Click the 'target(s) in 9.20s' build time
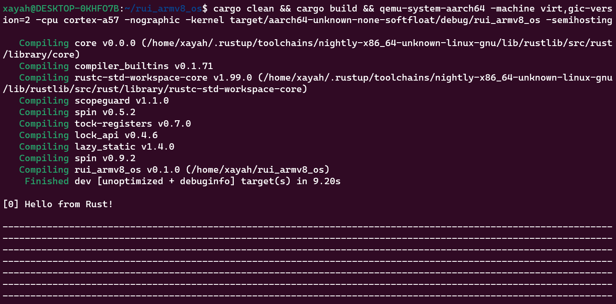Image resolution: width=616 pixels, height=304 pixels. tap(291, 181)
